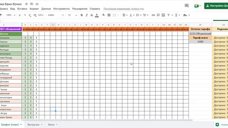Open the Вид menu
This screenshot has width=228, height=128.
click(12, 9)
